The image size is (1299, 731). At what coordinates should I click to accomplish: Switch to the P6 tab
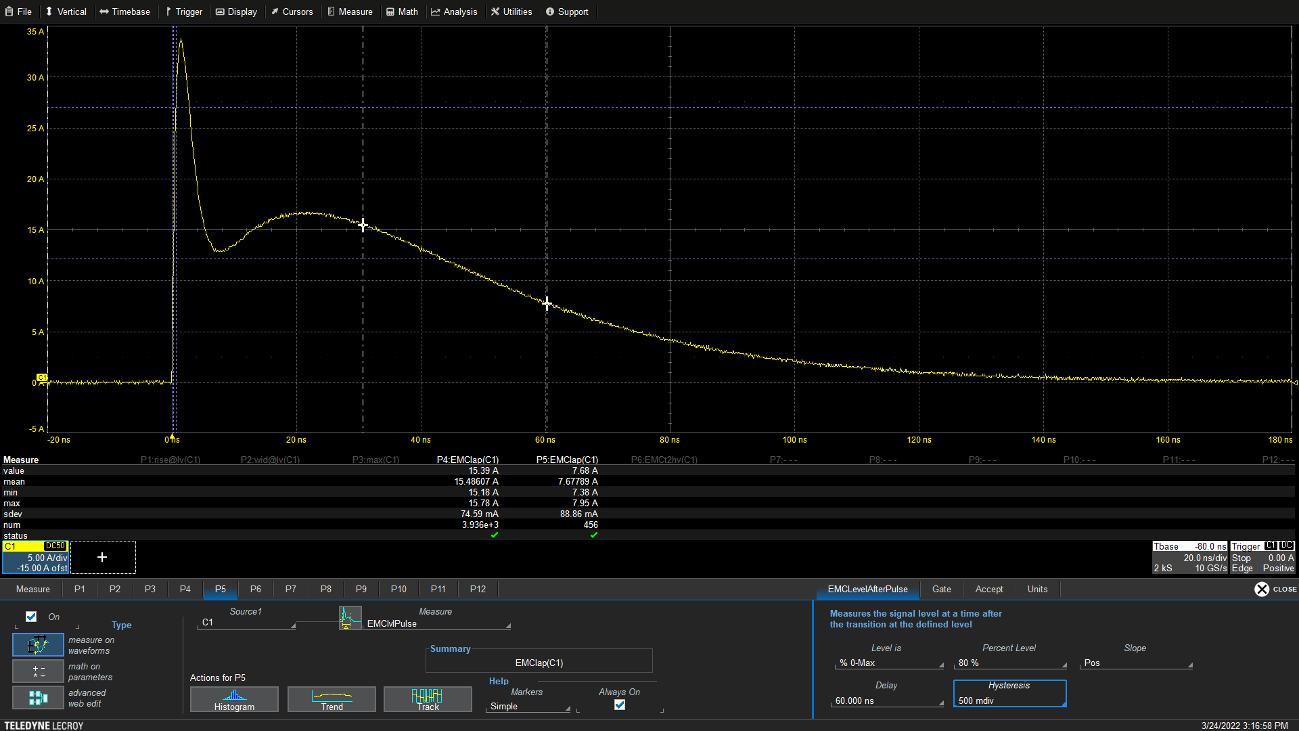255,589
